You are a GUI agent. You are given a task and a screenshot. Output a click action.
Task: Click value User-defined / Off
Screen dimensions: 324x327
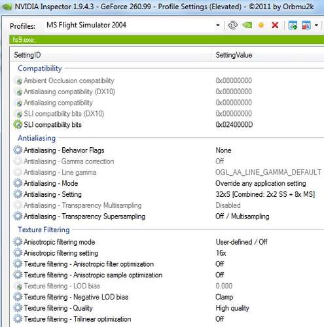tap(242, 242)
